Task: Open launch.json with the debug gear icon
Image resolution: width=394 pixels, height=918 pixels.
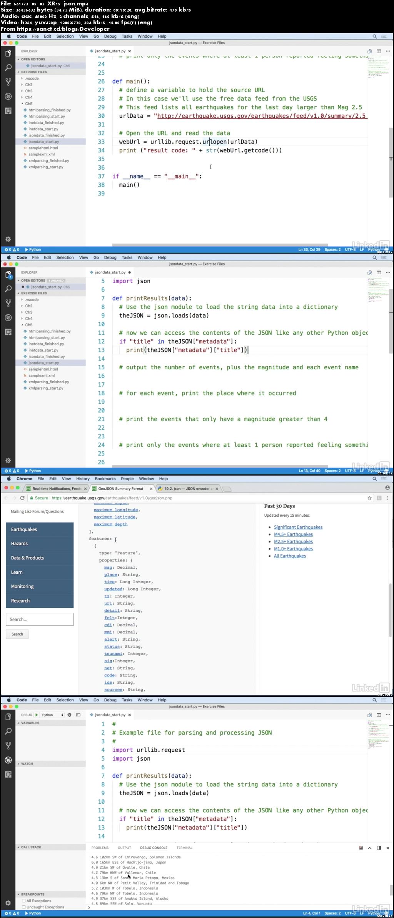Action: click(69, 715)
